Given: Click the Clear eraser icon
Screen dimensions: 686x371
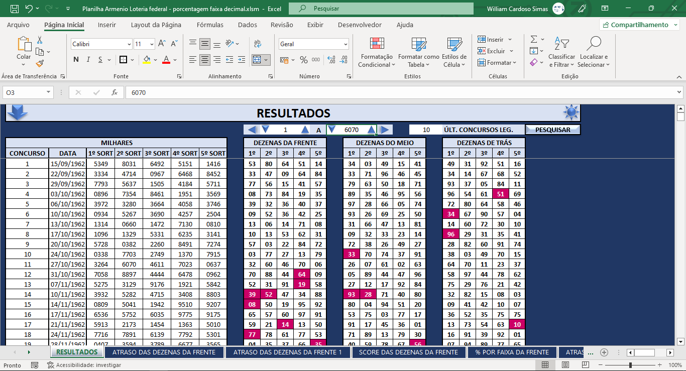Looking at the screenshot, I should tap(534, 62).
